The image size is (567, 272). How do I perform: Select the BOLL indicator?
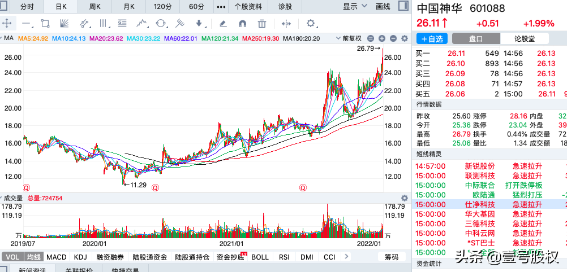pos(260,257)
